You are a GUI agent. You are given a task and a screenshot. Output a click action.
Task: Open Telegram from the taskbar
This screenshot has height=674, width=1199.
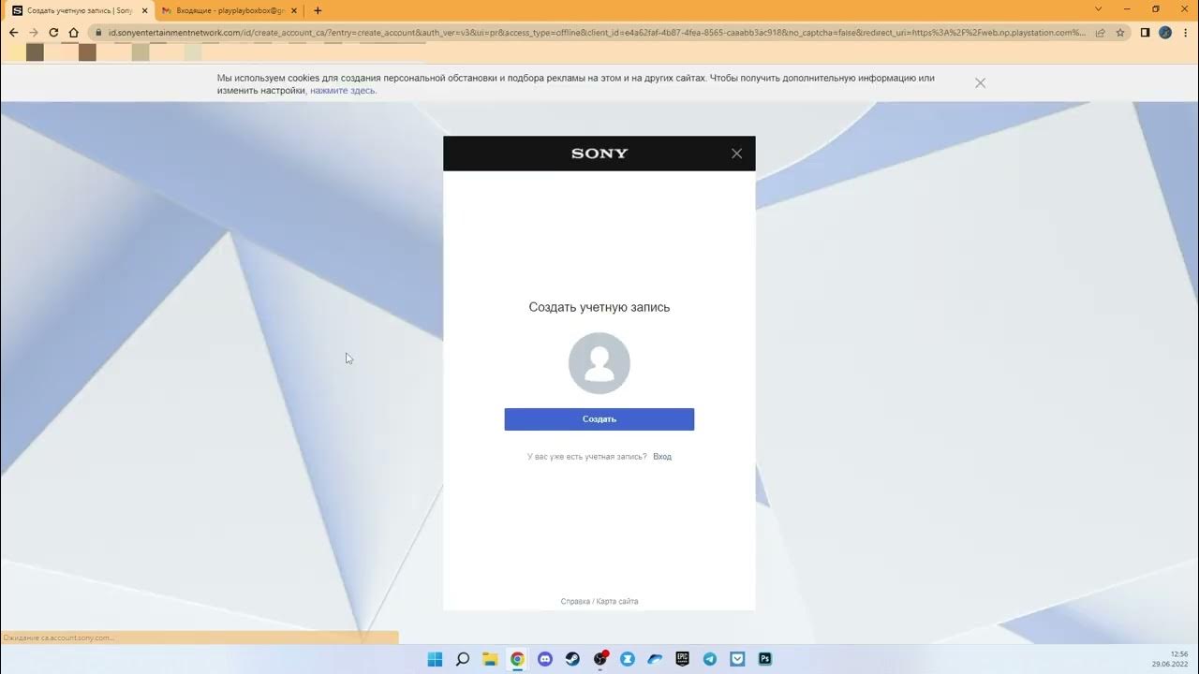coord(710,659)
